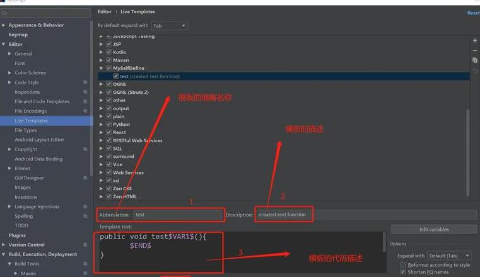Select Live Templates in the sidebar
Screen dimensions: 480x277
[x=46, y=121]
